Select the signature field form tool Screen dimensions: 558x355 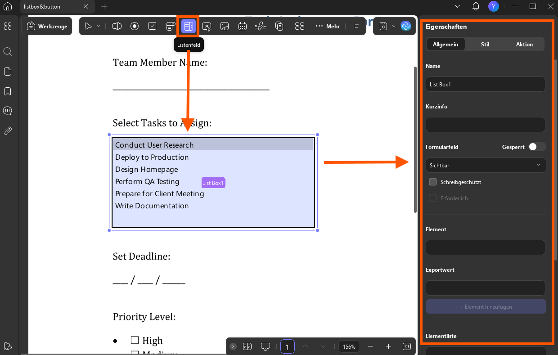coord(261,26)
